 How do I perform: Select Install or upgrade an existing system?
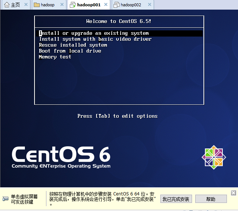click(x=119, y=33)
